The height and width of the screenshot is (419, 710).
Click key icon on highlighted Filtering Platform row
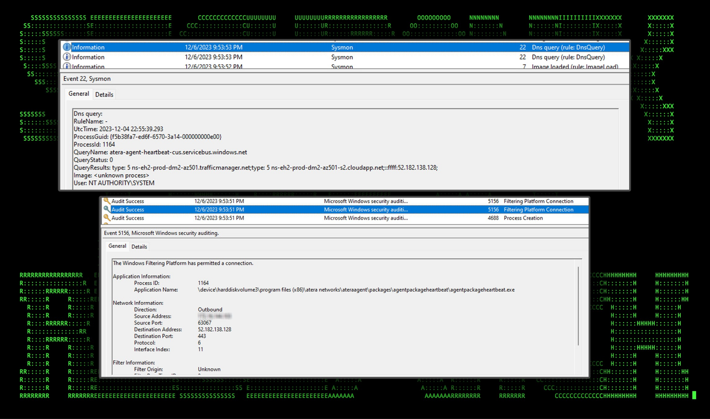107,209
